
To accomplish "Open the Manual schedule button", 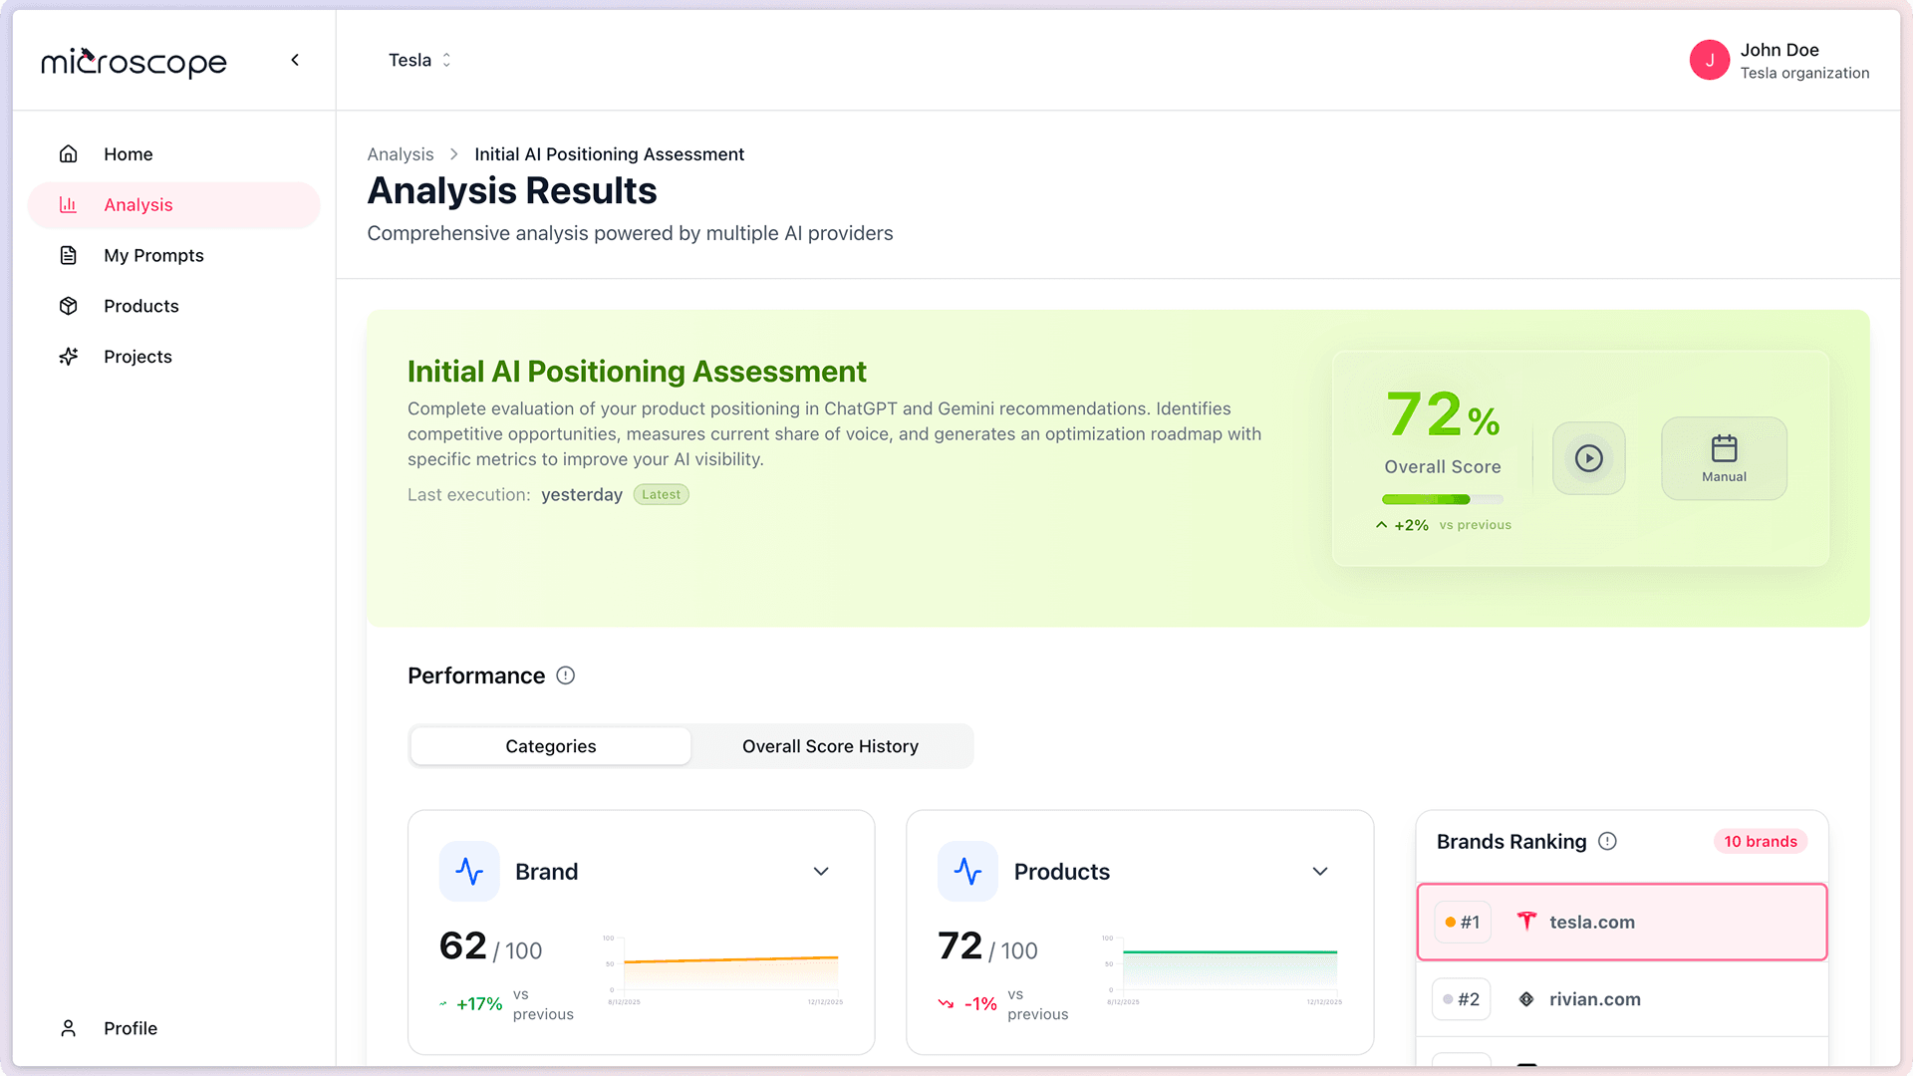I will tap(1724, 458).
